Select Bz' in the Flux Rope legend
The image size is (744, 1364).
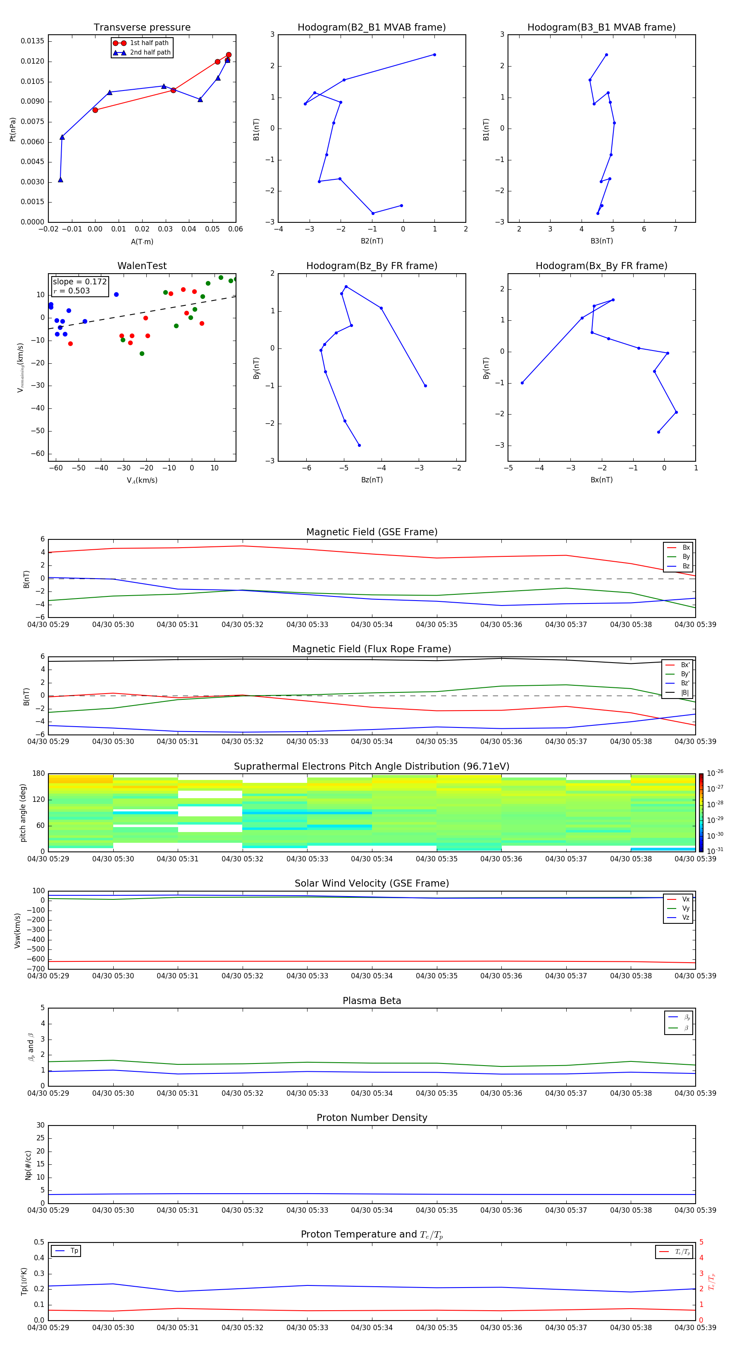pos(677,683)
